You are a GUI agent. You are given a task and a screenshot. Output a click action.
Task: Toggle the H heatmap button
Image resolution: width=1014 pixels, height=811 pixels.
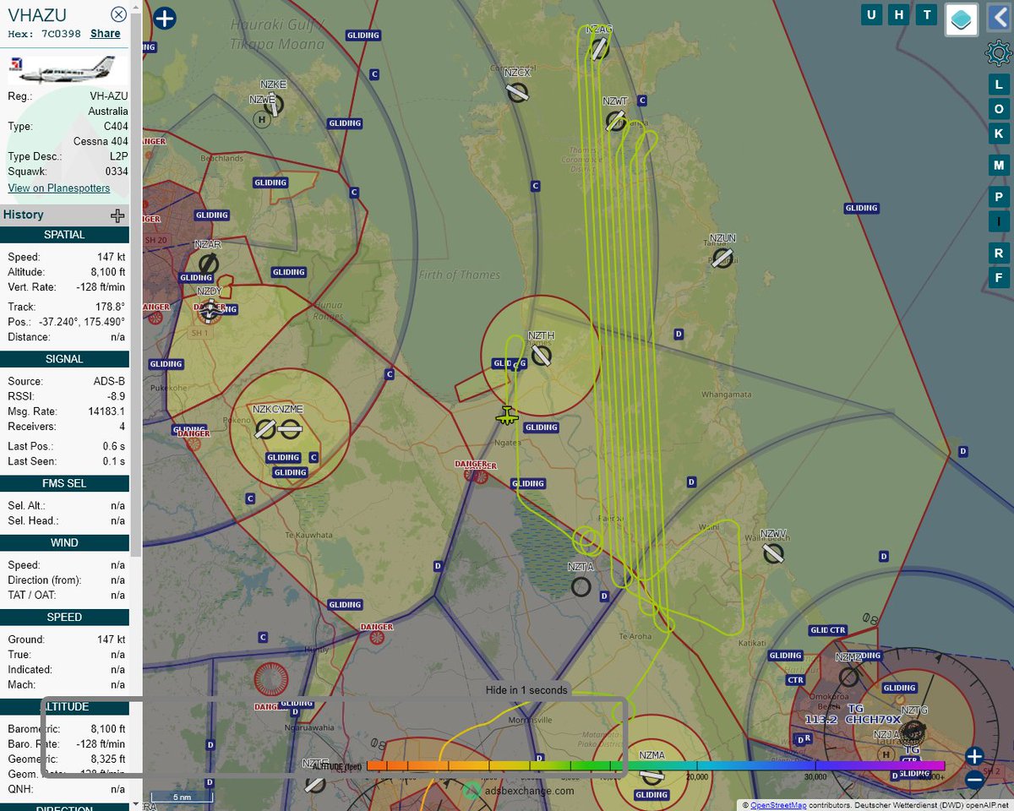point(899,14)
